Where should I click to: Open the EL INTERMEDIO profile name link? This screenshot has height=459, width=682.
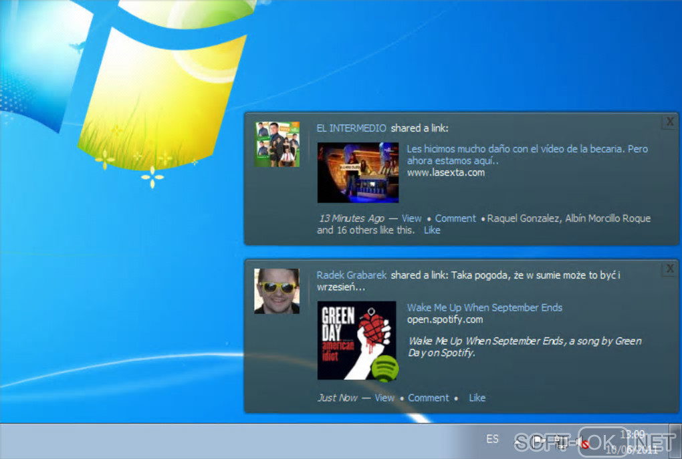point(352,128)
